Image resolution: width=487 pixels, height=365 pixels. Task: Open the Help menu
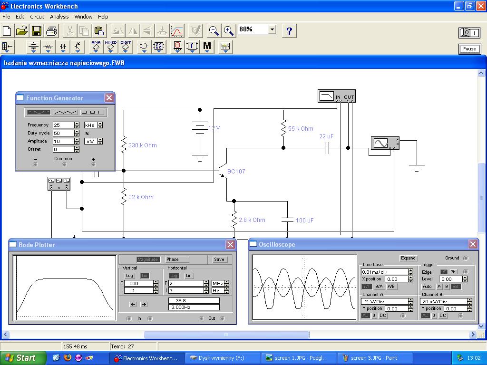pyautogui.click(x=103, y=17)
